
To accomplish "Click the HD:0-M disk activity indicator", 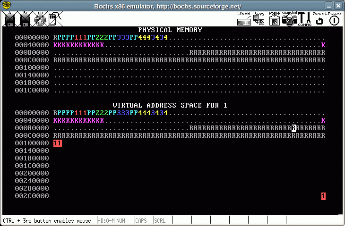I will click(105, 220).
